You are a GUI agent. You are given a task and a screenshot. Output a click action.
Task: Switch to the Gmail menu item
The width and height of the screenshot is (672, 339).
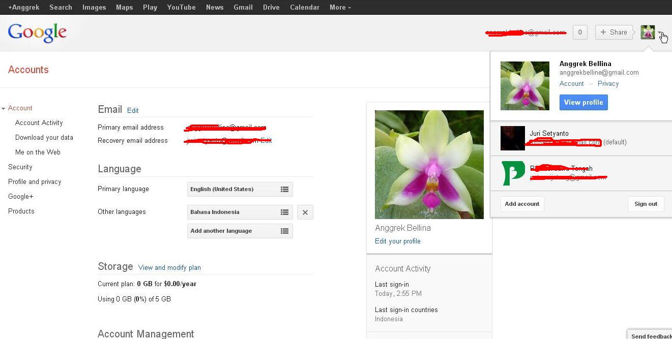click(x=243, y=7)
